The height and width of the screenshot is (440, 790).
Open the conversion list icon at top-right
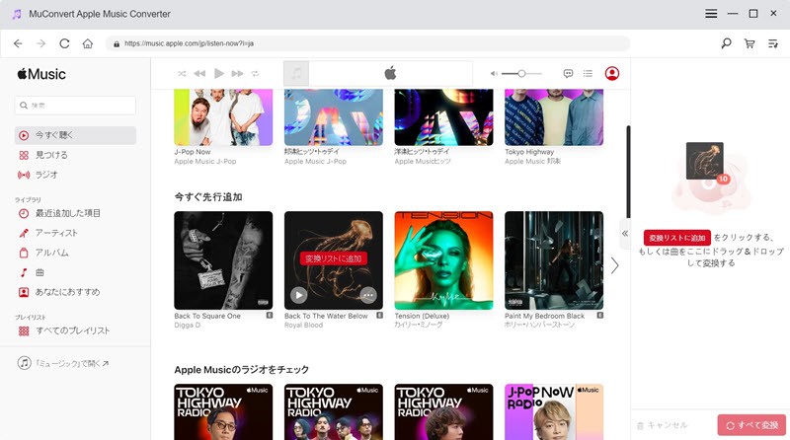(773, 43)
